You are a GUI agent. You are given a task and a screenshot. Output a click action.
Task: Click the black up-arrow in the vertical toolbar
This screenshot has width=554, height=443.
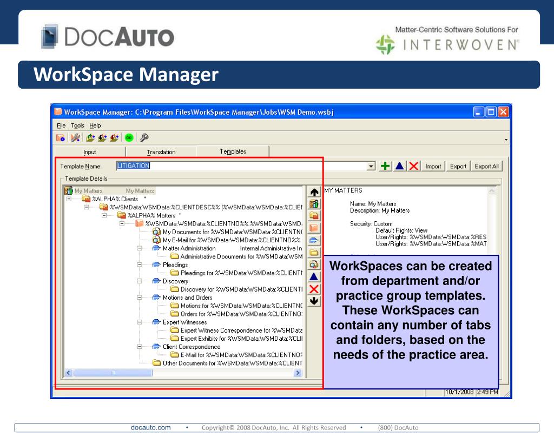pos(314,192)
